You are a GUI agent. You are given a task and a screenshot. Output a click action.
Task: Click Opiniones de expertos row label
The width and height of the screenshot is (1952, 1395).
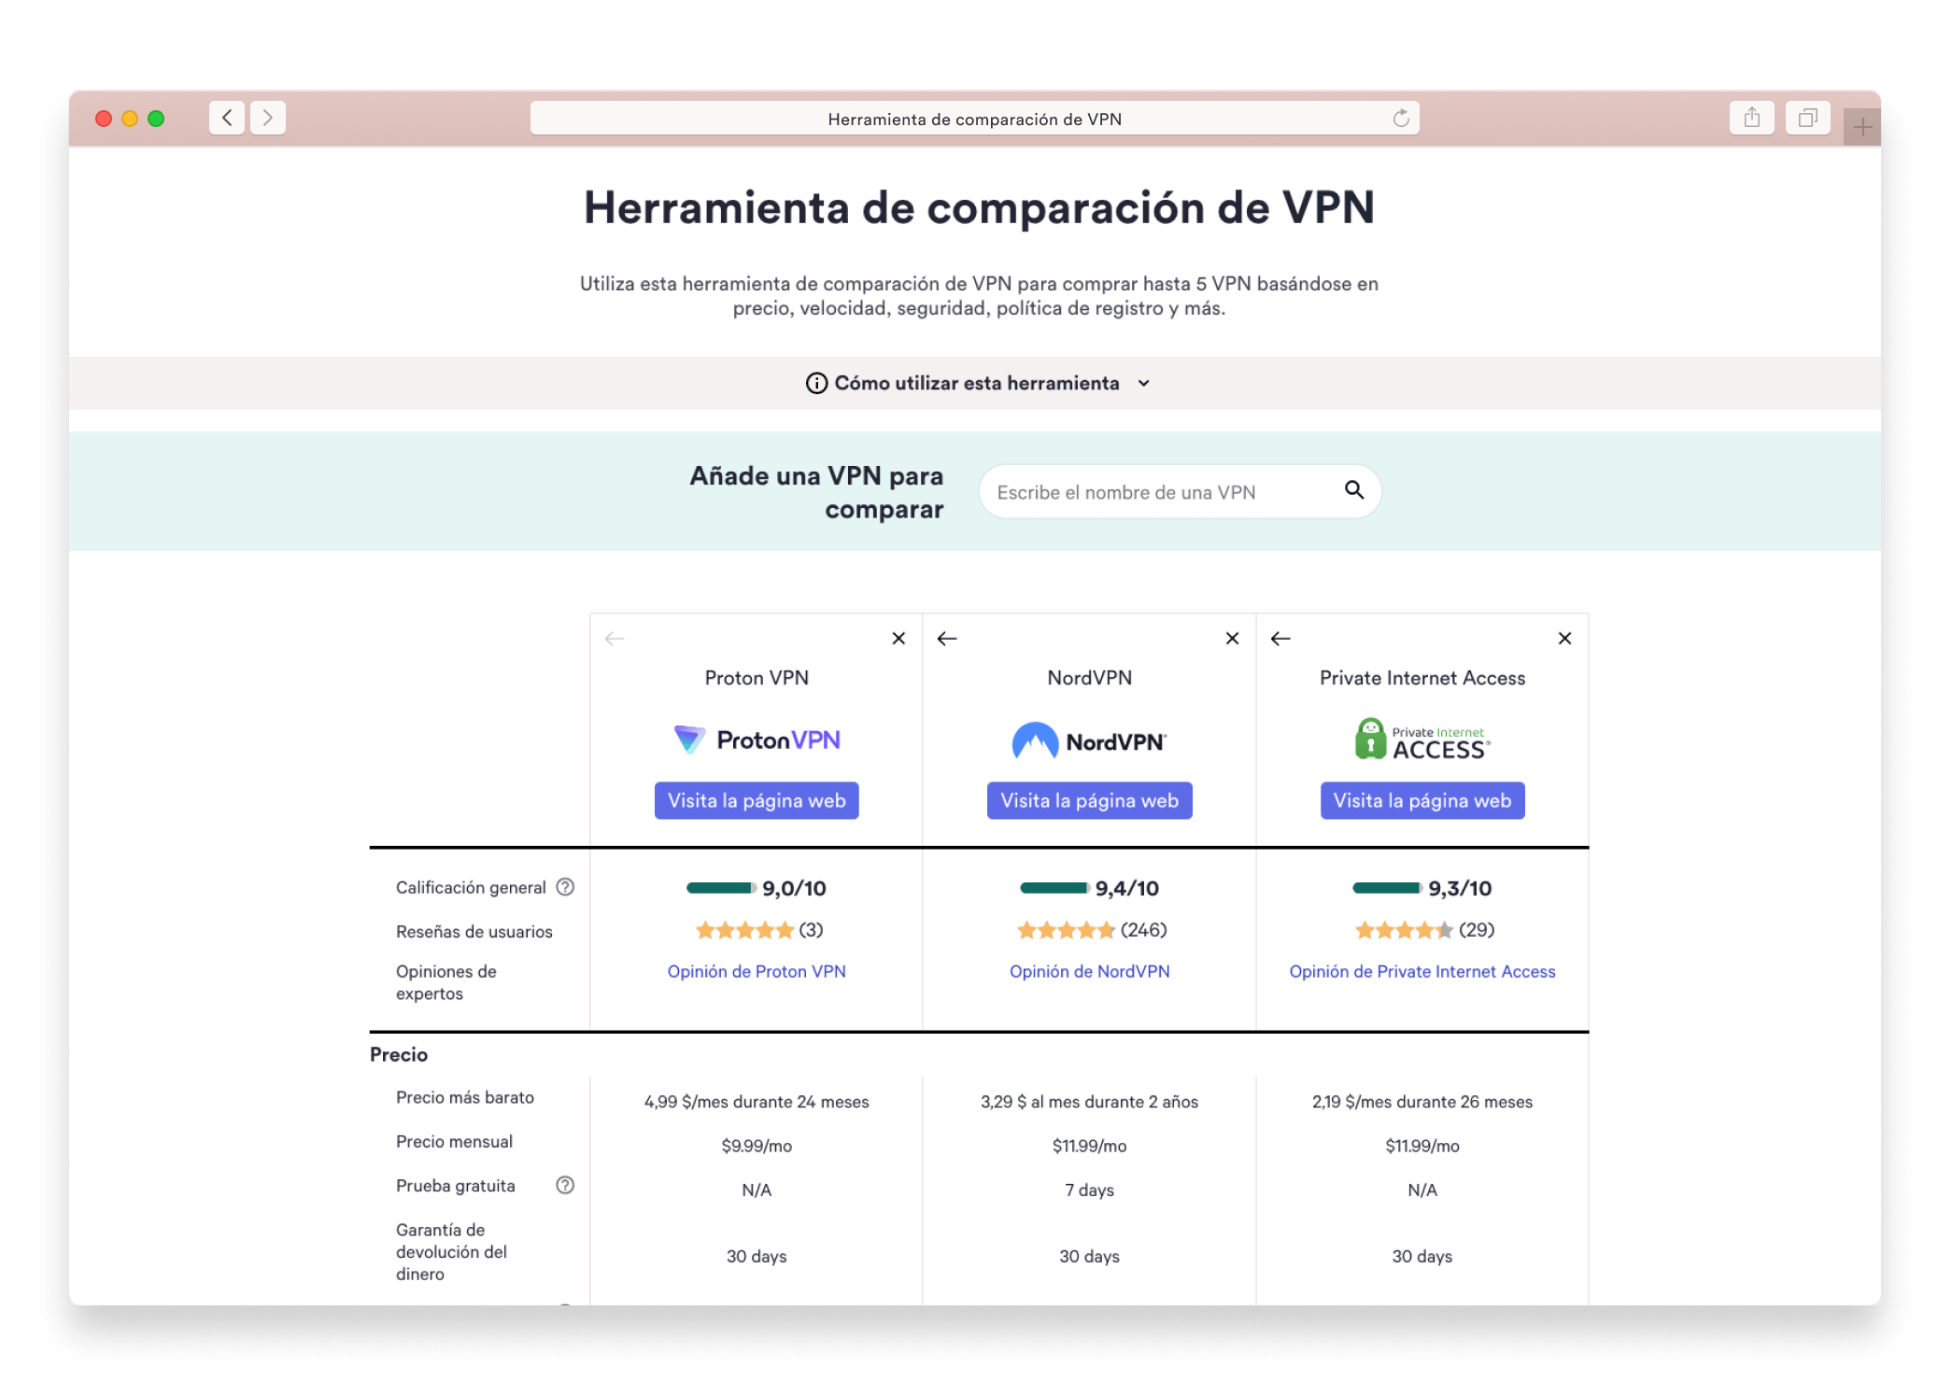click(x=446, y=982)
